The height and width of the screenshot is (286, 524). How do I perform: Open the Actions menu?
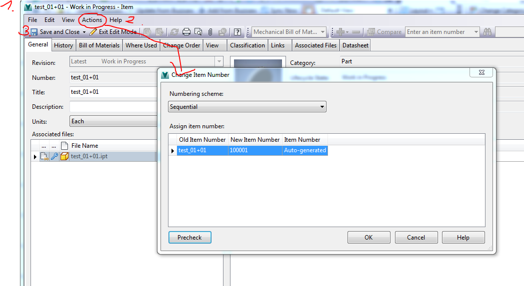pos(92,20)
